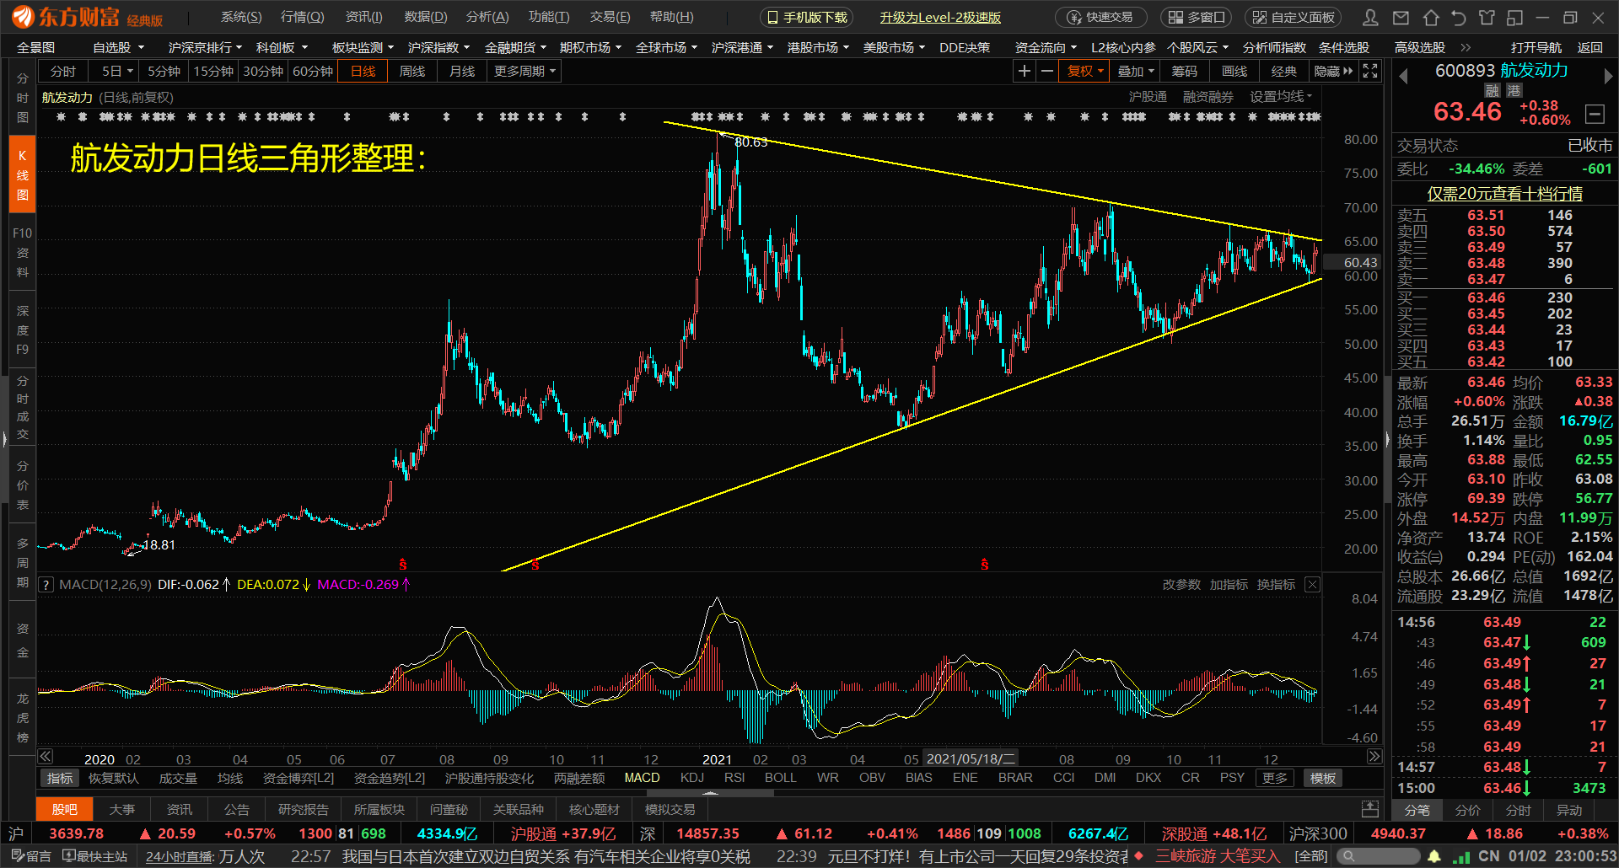
Task: Toggle fullscreen chart icon
Action: (x=1370, y=72)
